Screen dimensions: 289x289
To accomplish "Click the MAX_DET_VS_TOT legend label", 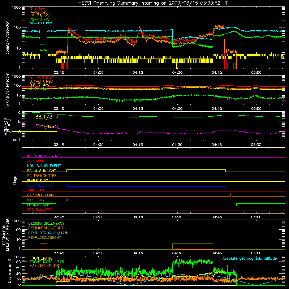I will coord(45,266).
